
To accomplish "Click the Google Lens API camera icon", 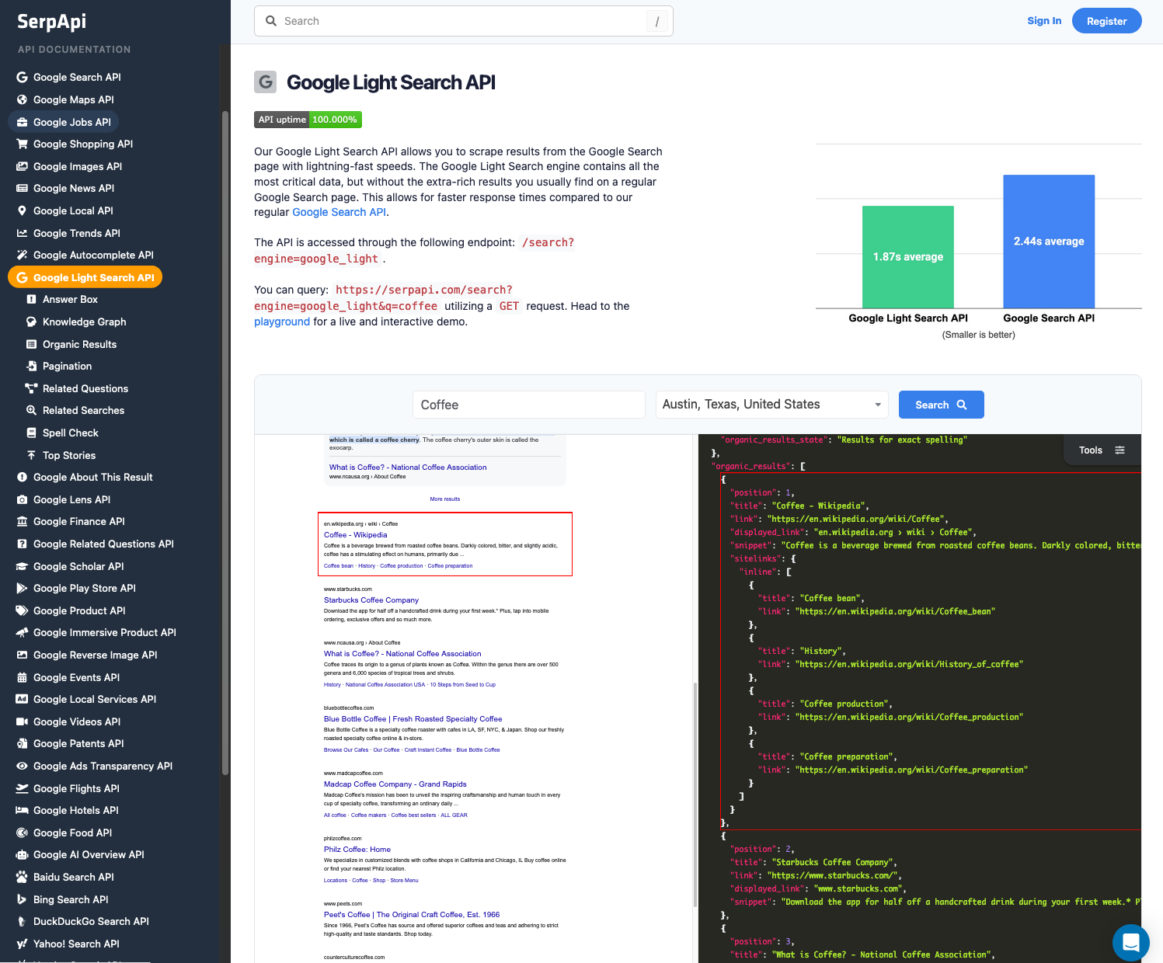I will (x=22, y=499).
